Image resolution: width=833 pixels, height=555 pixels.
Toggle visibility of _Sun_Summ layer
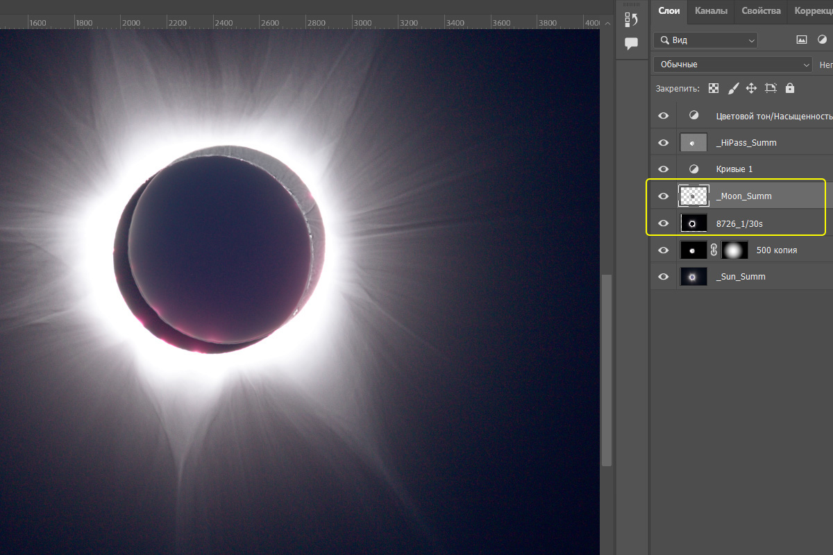coord(664,277)
